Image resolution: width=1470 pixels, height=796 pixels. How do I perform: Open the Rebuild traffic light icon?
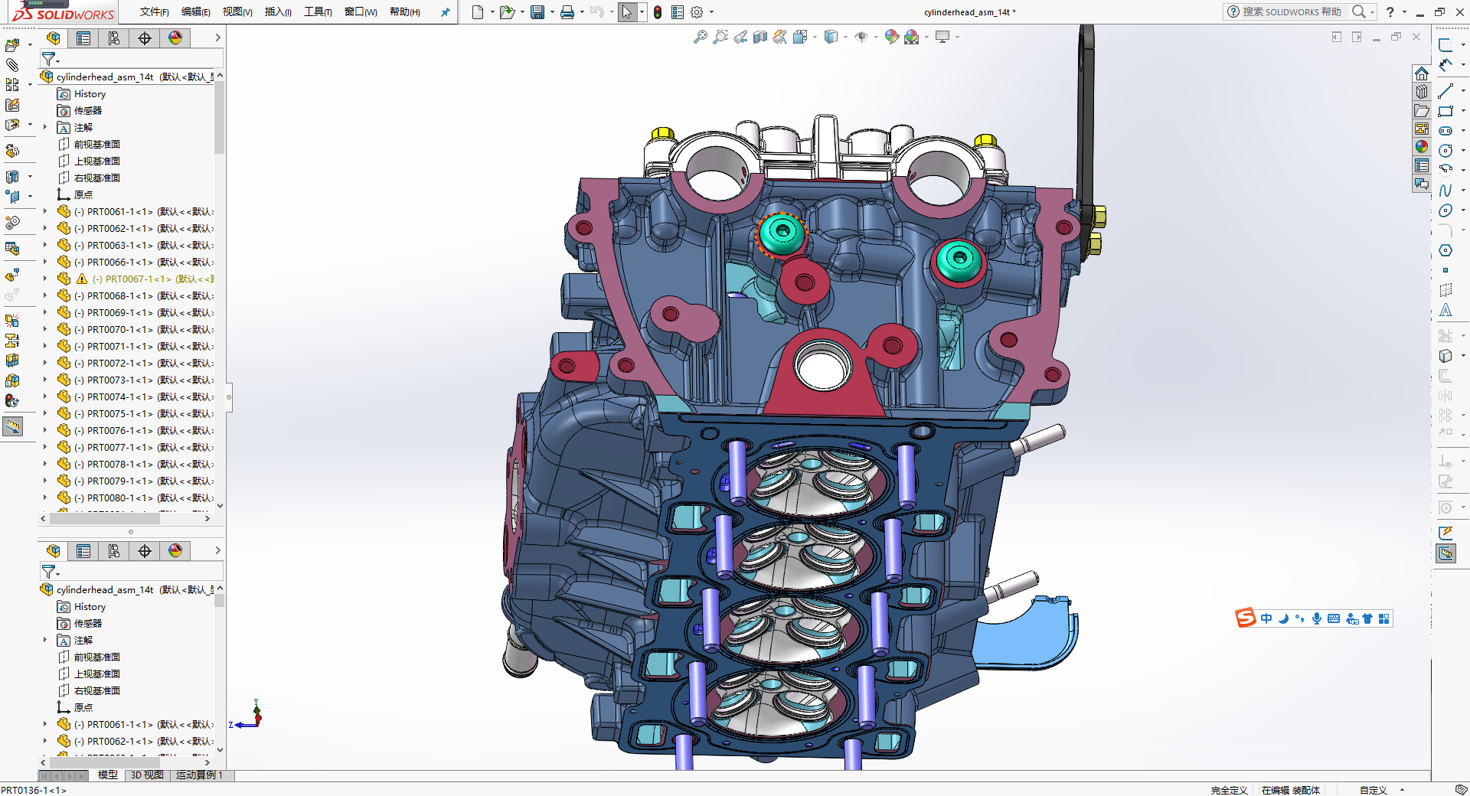pyautogui.click(x=658, y=12)
